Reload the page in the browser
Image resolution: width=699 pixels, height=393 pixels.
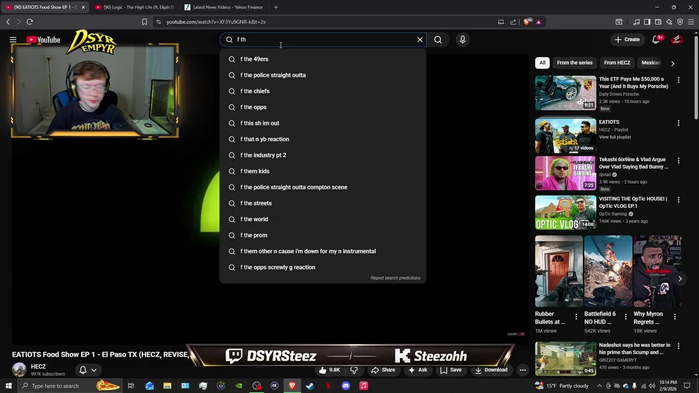[29, 22]
